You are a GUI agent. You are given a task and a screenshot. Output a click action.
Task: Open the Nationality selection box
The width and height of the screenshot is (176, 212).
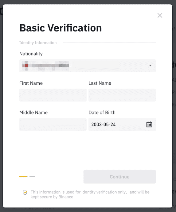[x=88, y=66]
